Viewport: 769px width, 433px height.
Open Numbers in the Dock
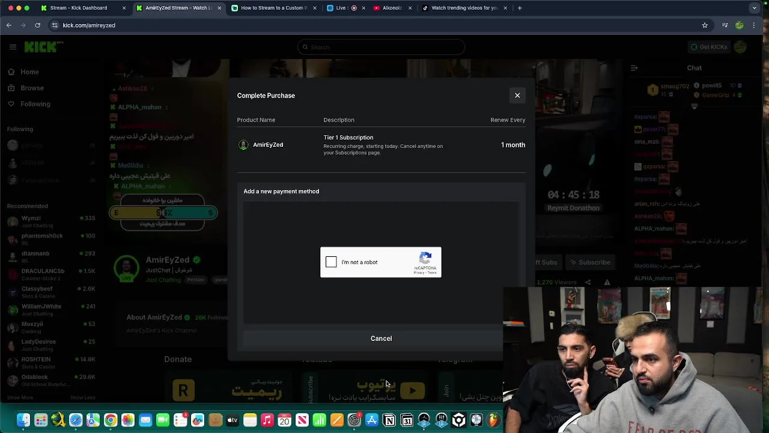pos(320,420)
